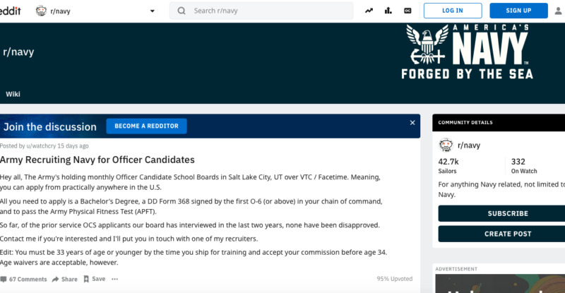Share the Army Recruiting post
This screenshot has height=293, width=565.
point(64,279)
